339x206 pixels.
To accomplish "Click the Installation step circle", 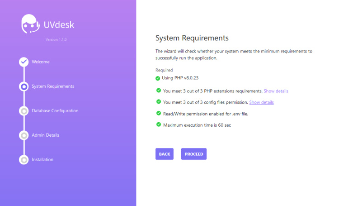I will point(24,160).
